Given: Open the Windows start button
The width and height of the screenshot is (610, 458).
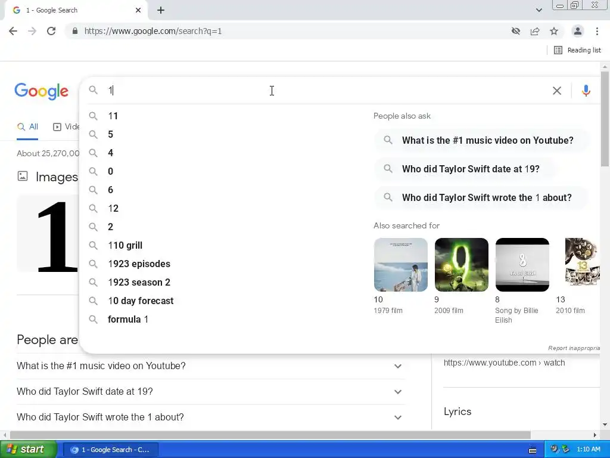Looking at the screenshot, I should click(x=28, y=450).
